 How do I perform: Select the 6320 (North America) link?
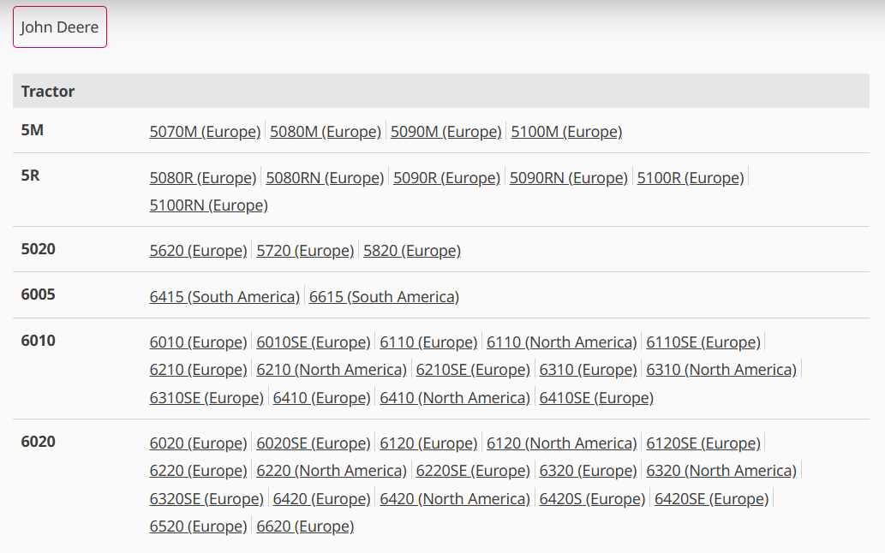coord(721,471)
